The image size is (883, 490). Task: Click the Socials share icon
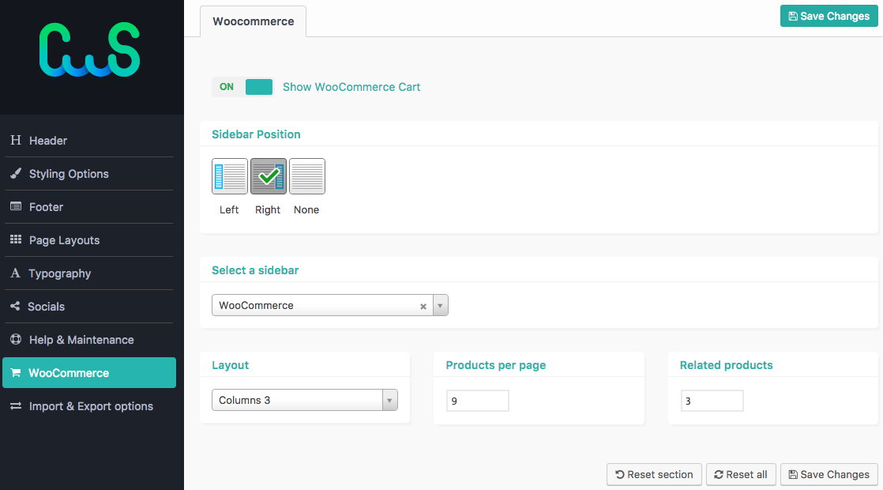15,306
